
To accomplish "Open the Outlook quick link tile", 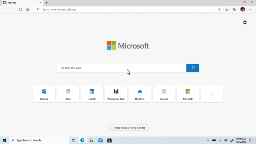I will point(44,94).
